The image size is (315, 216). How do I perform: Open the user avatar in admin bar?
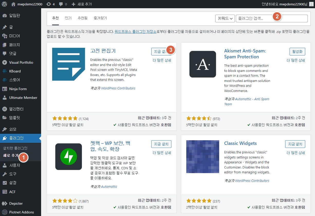coord(311,4)
